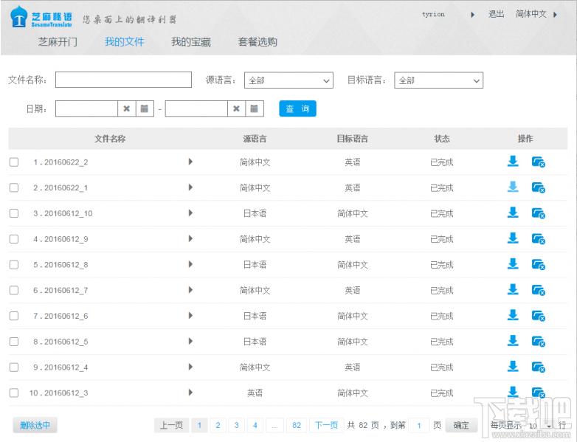The width and height of the screenshot is (577, 442).
Task: Click the 文件名称 search input
Action: [123, 80]
